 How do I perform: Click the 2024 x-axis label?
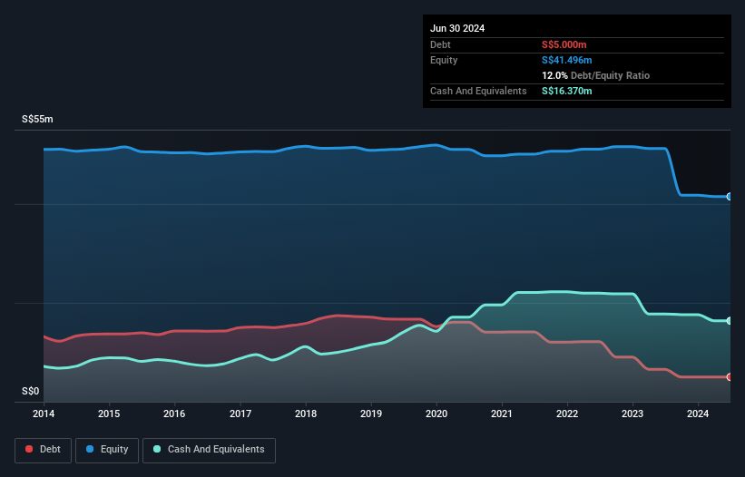pos(698,414)
